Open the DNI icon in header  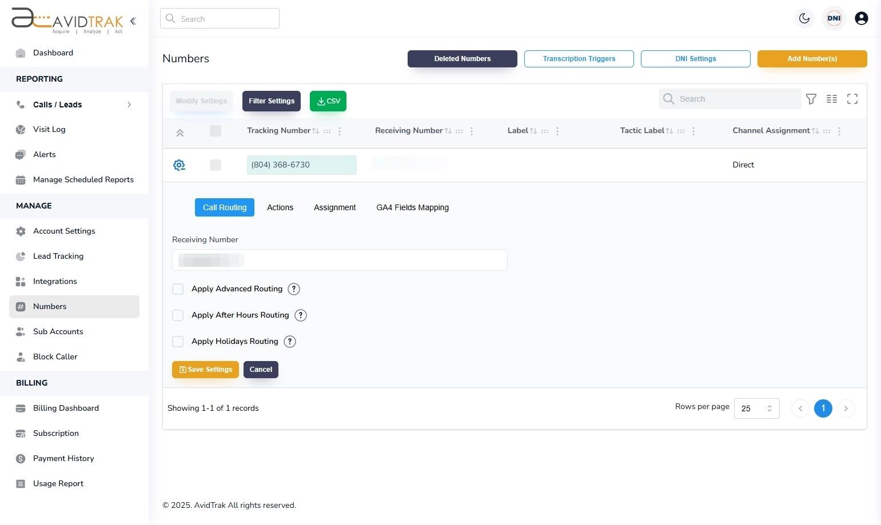click(834, 18)
